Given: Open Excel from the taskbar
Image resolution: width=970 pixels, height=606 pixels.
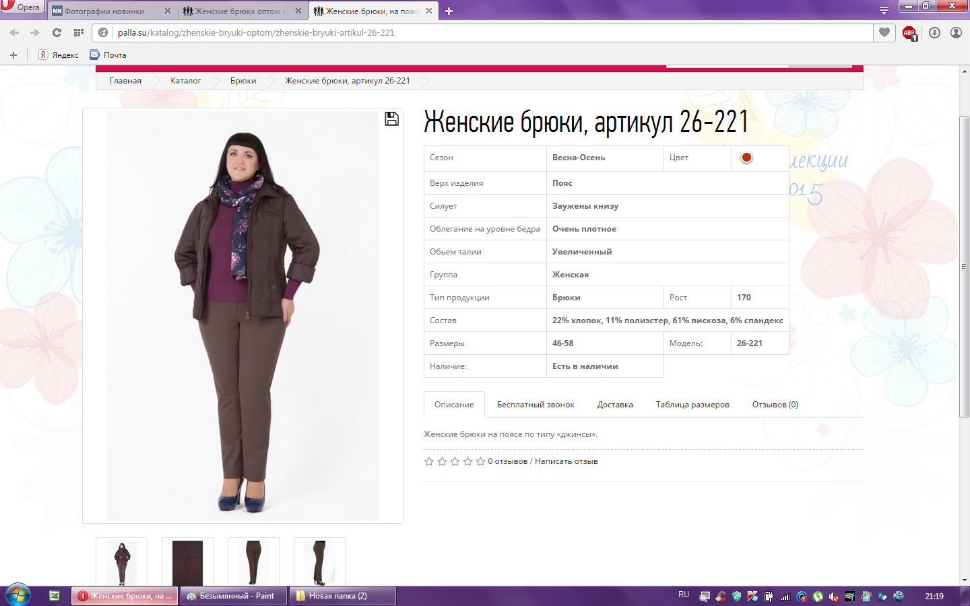Looking at the screenshot, I should pyautogui.click(x=55, y=596).
